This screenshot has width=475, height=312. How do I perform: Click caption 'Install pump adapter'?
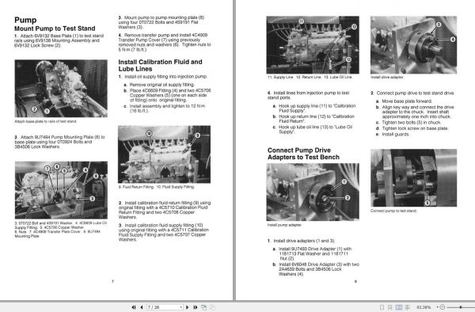284,225
